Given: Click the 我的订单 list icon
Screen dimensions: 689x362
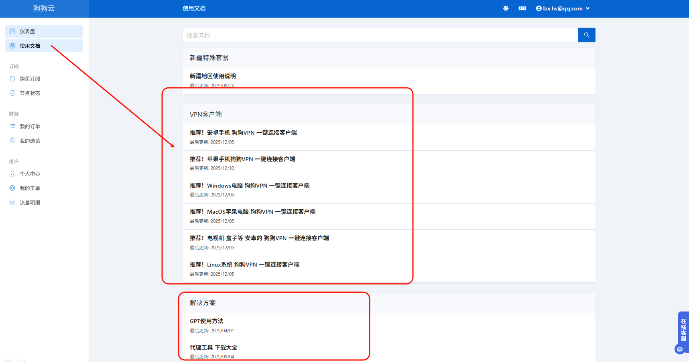Looking at the screenshot, I should [x=12, y=126].
